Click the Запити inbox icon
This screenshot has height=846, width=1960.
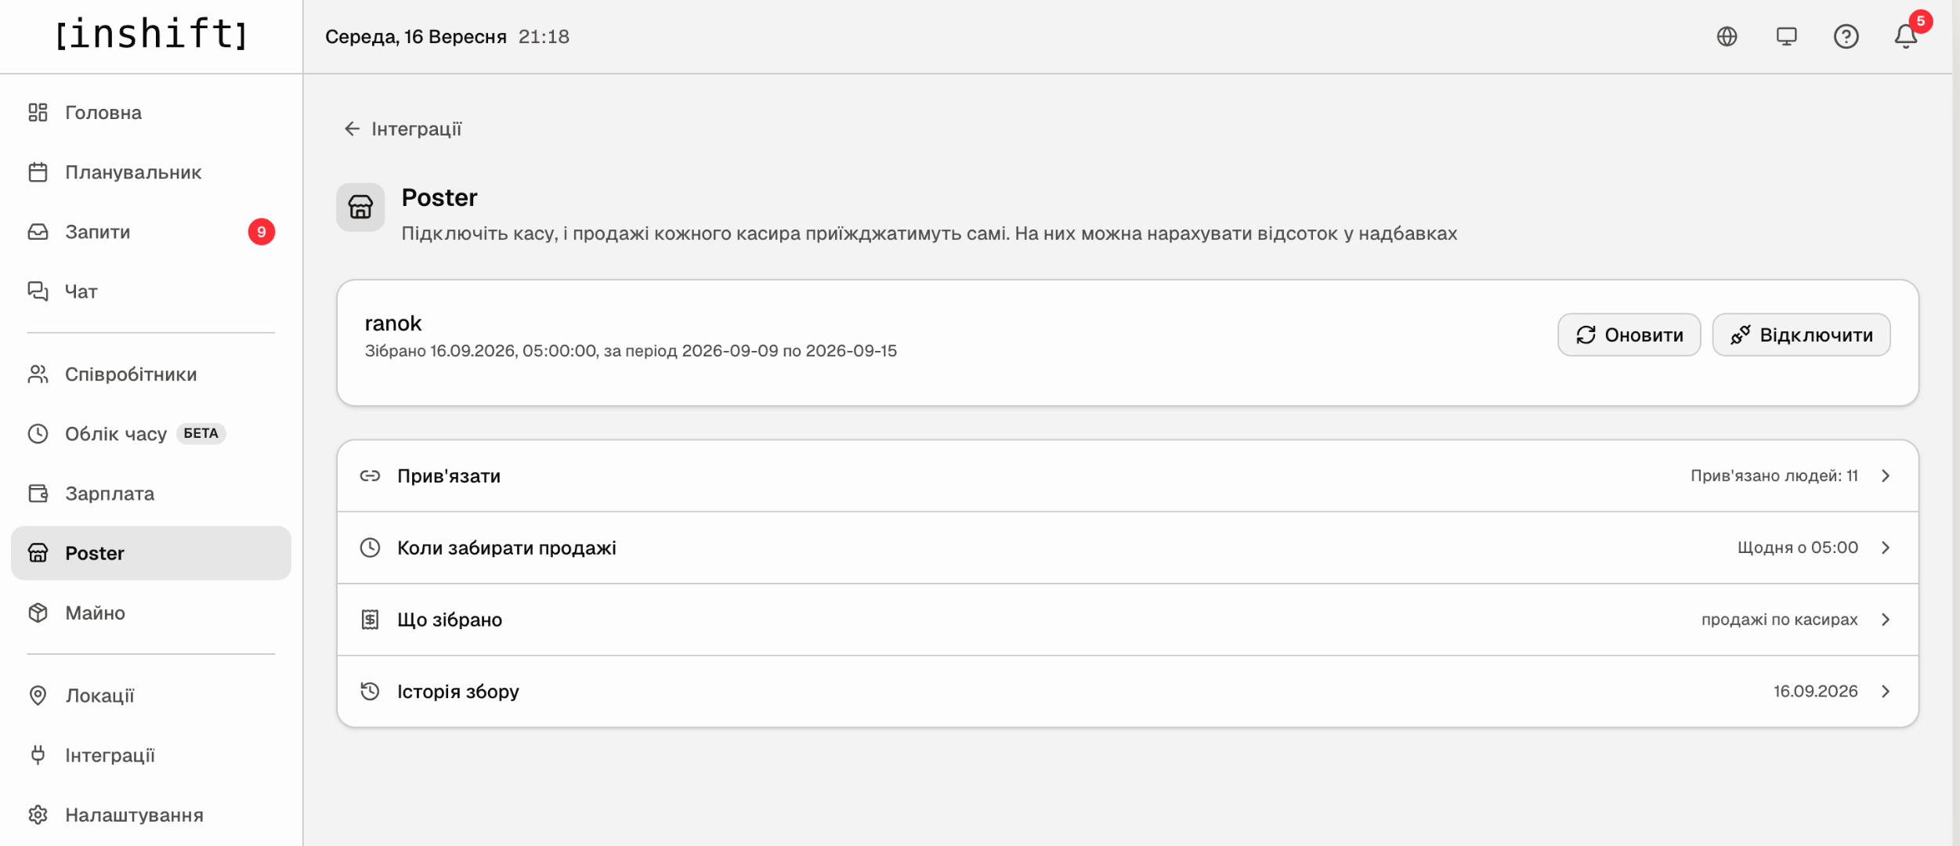click(x=38, y=232)
